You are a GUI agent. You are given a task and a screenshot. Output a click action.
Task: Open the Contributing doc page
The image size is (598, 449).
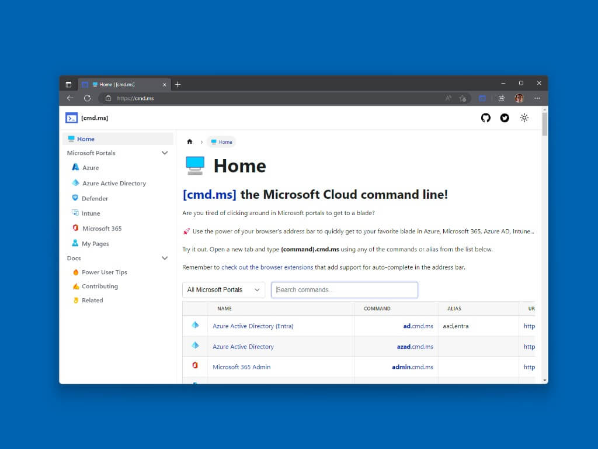click(99, 286)
